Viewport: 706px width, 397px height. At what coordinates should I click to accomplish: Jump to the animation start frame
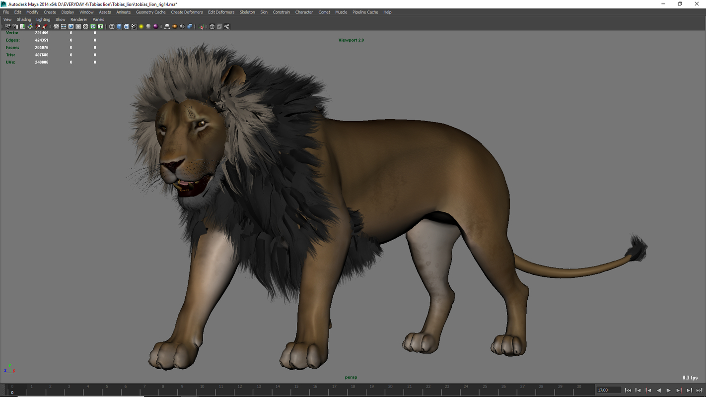coord(628,390)
